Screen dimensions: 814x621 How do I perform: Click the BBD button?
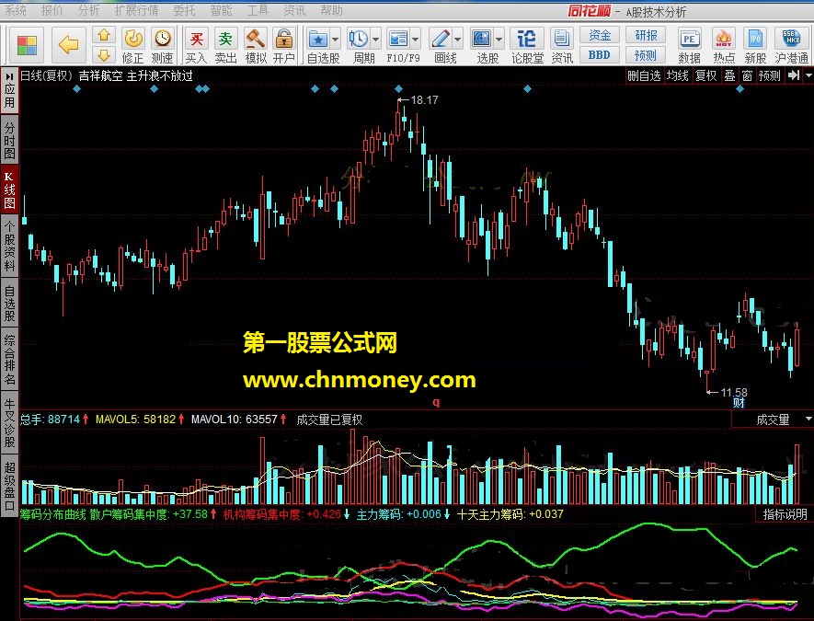[600, 55]
